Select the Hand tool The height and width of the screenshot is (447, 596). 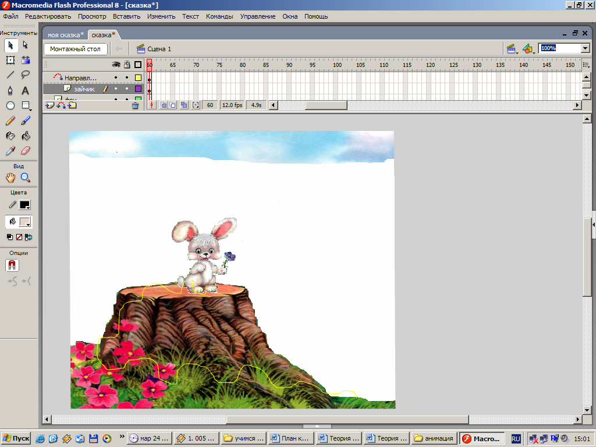coord(10,178)
